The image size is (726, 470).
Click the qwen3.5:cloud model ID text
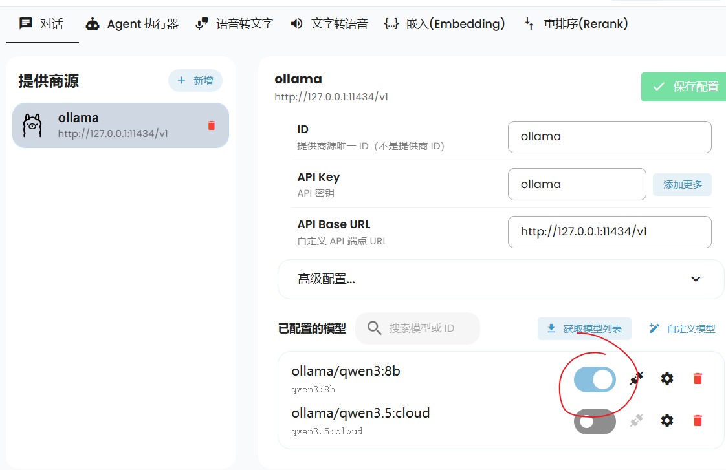tap(327, 431)
